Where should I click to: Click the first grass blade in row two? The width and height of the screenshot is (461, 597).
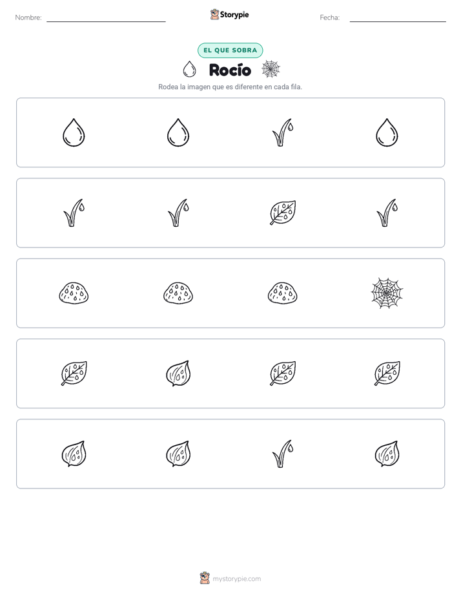point(74,213)
